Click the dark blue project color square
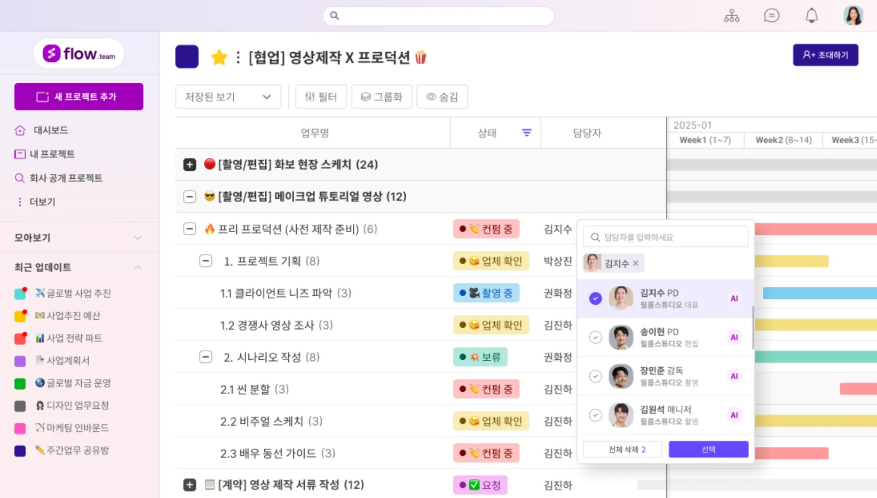Screen dimensions: 877x498 click(187, 57)
